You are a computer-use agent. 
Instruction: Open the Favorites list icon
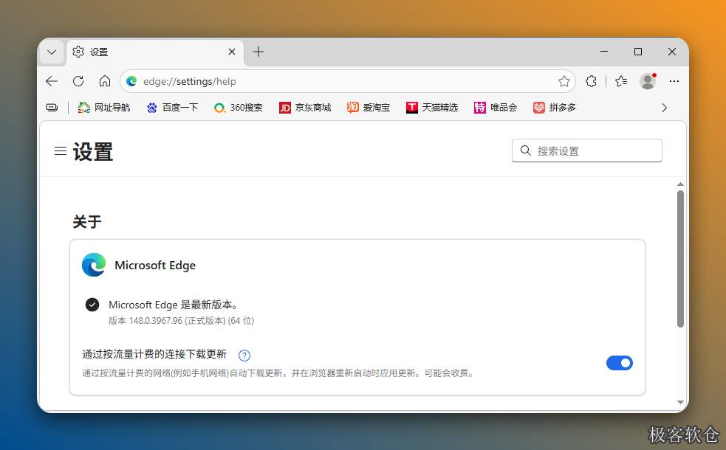[621, 81]
